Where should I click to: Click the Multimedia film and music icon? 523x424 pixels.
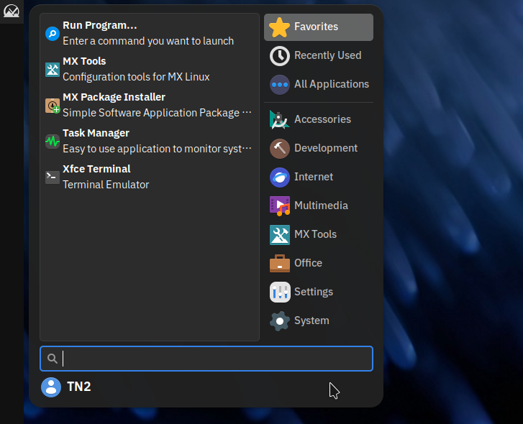pos(280,206)
